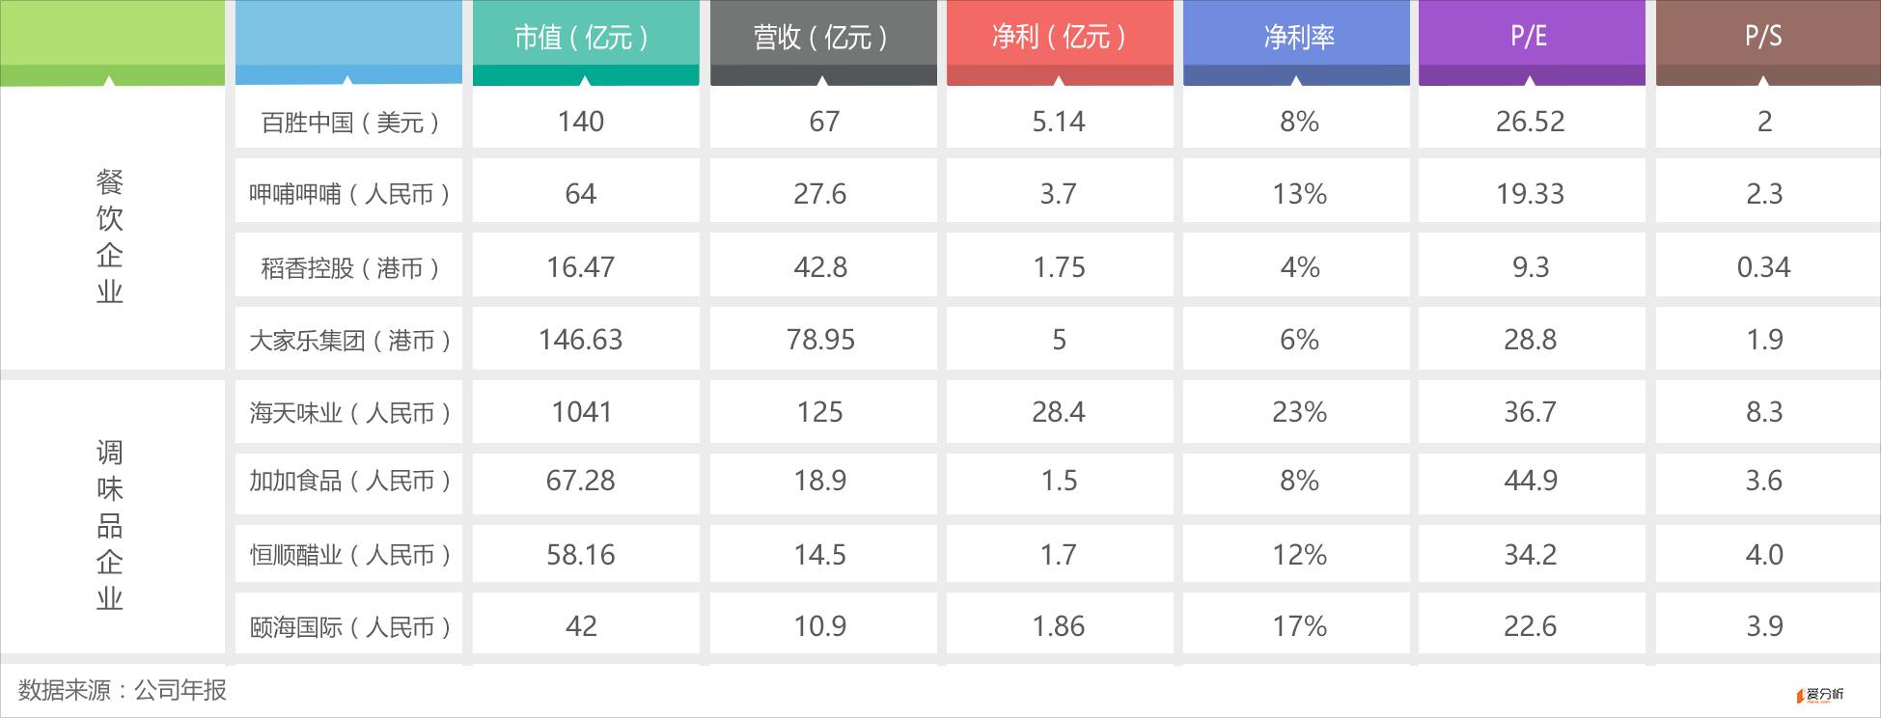1881x718 pixels.
Task: Click the 净利（亿元） column header
Action: pos(1059,39)
